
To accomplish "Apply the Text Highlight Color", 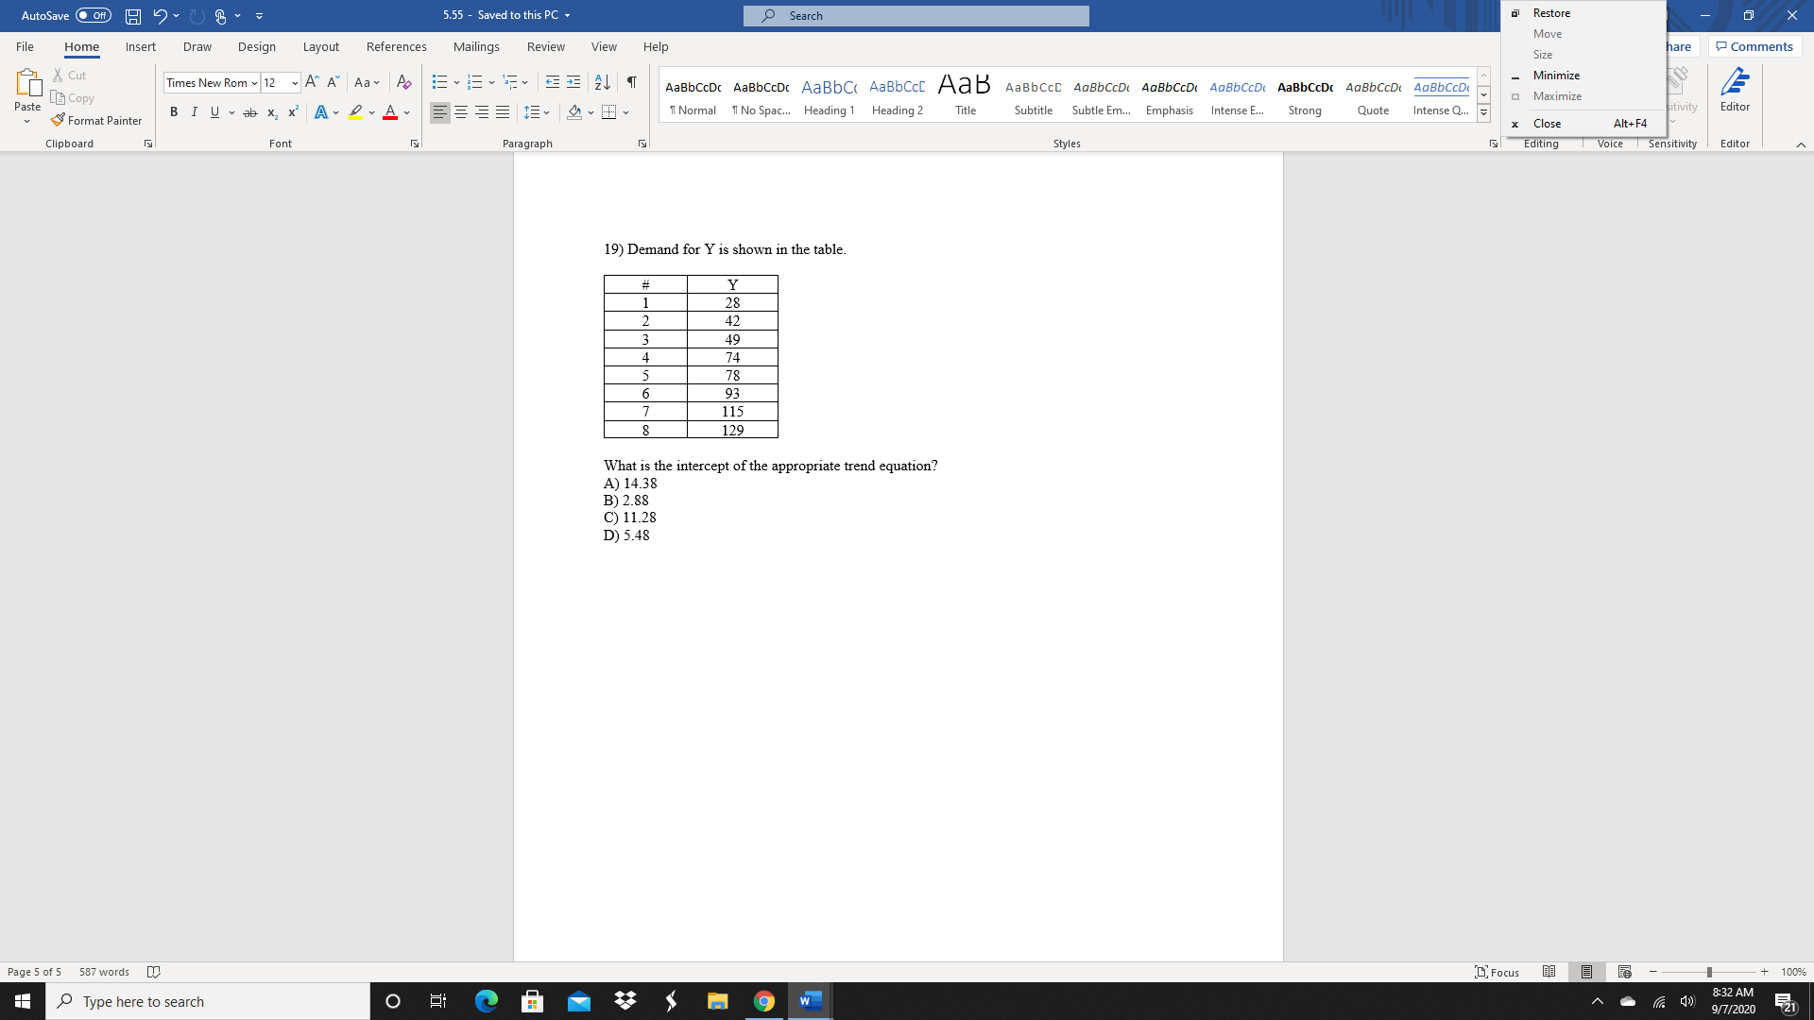I will (x=354, y=112).
